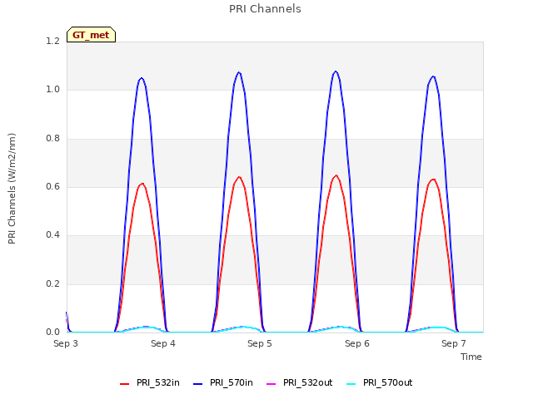Click the 0.4 y-axis tick label
The image size is (533, 399).
point(52,234)
